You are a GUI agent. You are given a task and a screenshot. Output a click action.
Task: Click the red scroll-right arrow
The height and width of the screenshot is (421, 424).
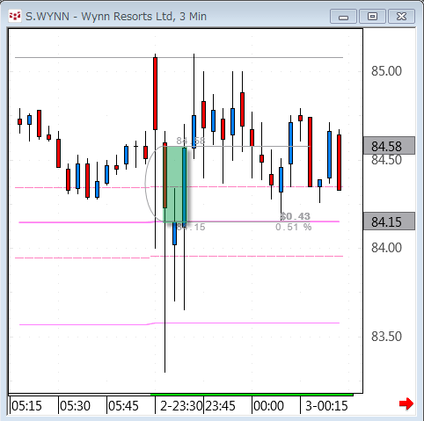[x=406, y=403]
